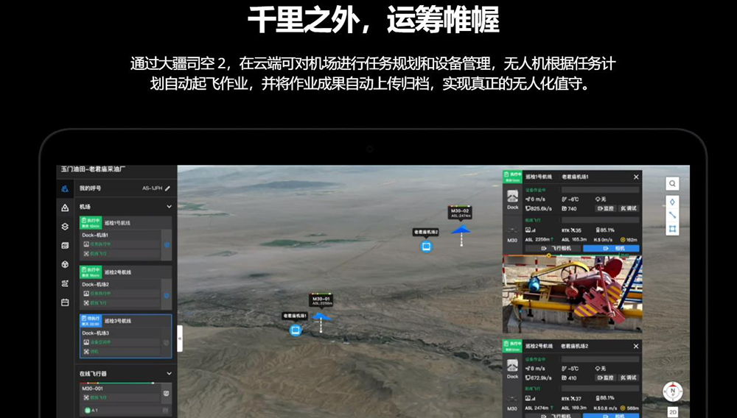The height and width of the screenshot is (418, 737).
Task: Open 调试 in the 老君庙机场1 panel
Action: 629,208
